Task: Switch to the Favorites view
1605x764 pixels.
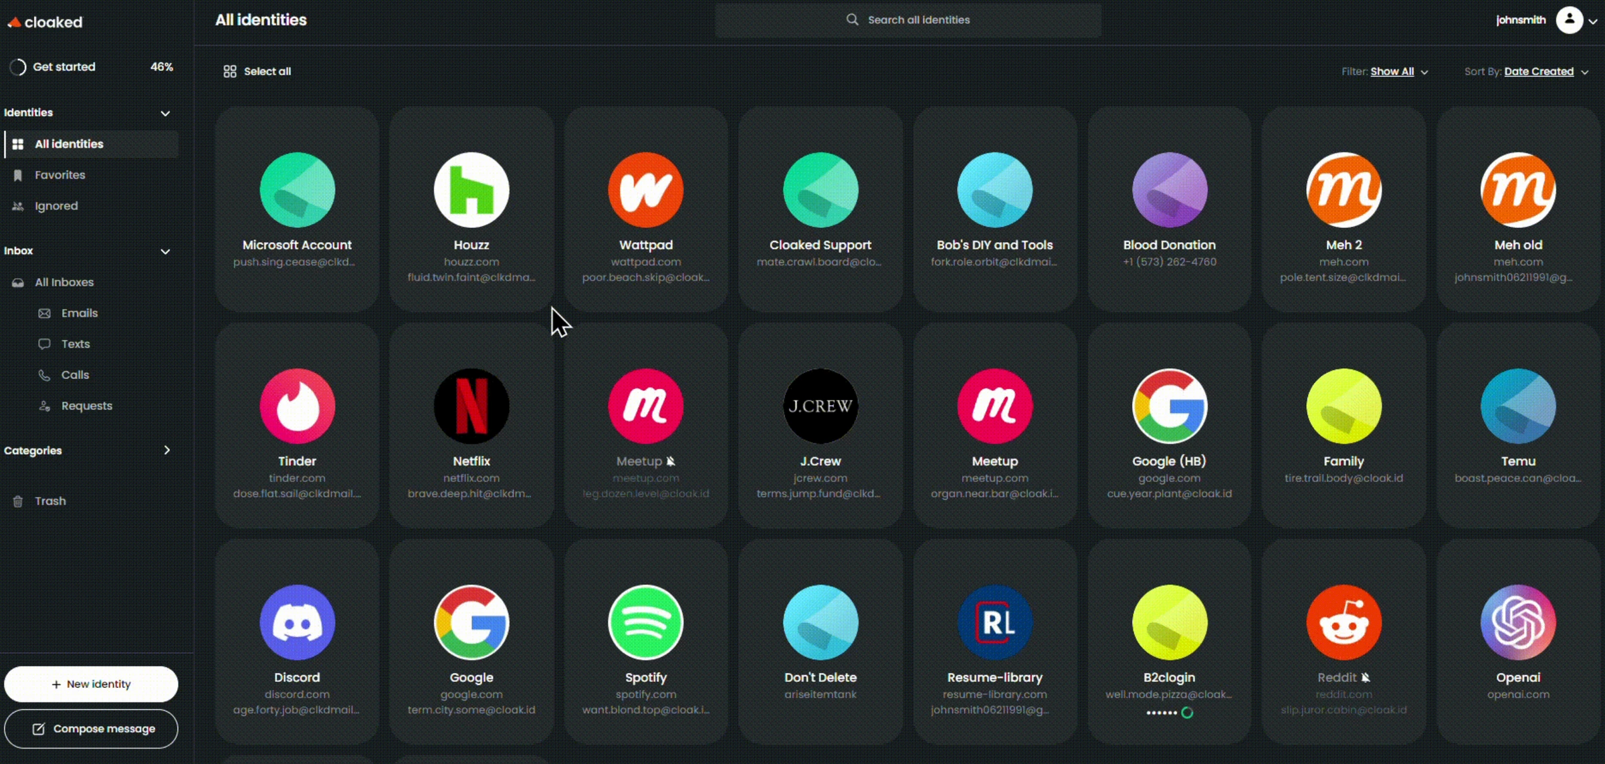Action: [60, 174]
